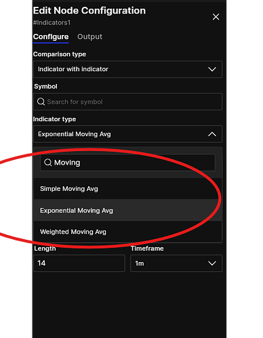Click the symbol search magnifier icon
Viewport: 263px width, 338px height.
(x=41, y=102)
